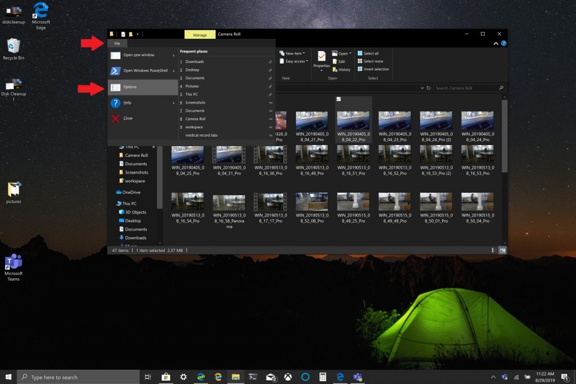Viewport: 576px width, 384px height.
Task: Uncheck the selected WIN_20190405_08_04_22_Pro checkbox
Action: [339, 99]
